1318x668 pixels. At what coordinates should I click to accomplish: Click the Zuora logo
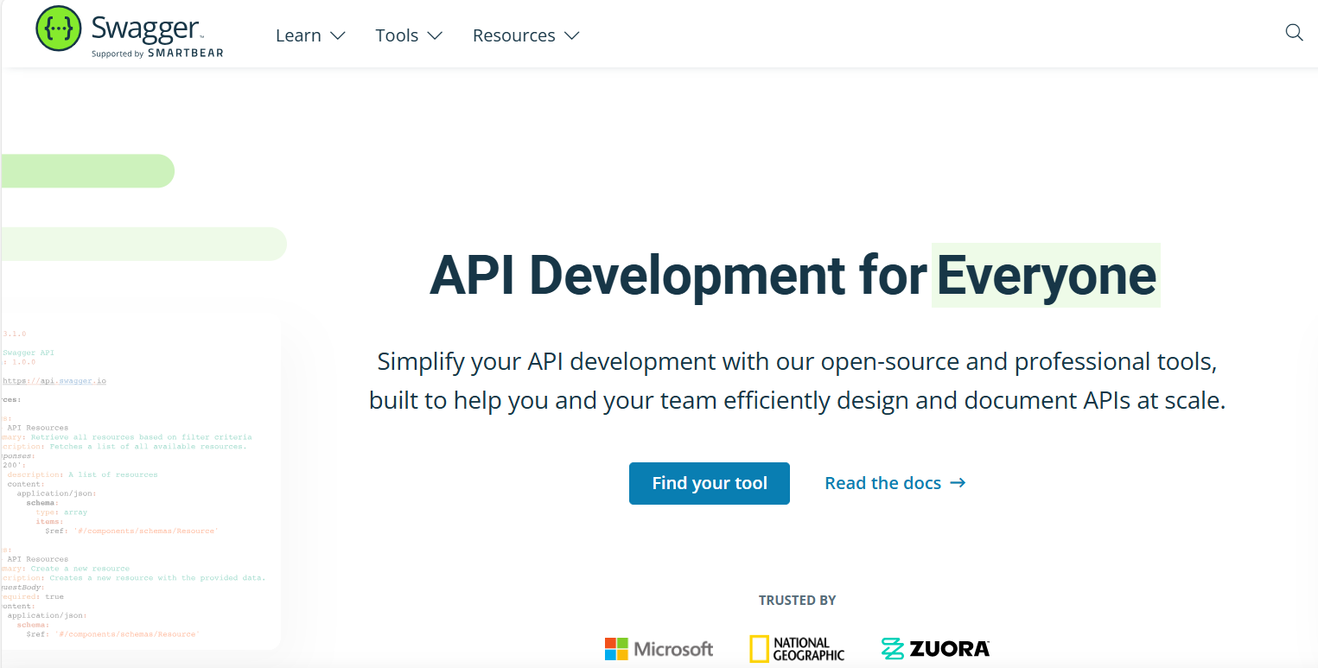tap(935, 648)
